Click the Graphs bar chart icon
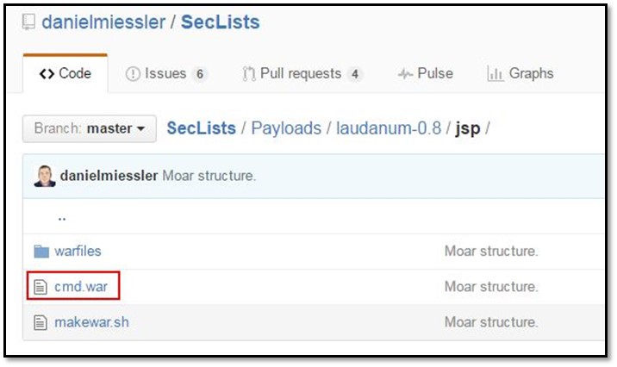 495,74
